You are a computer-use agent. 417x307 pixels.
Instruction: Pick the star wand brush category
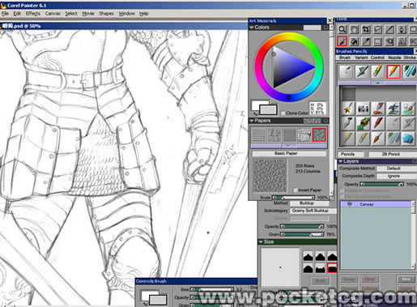point(348,109)
